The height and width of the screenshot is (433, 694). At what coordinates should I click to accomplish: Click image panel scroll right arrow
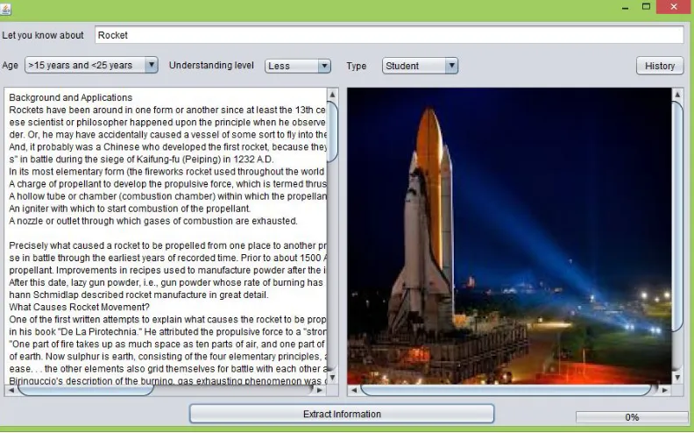664,390
